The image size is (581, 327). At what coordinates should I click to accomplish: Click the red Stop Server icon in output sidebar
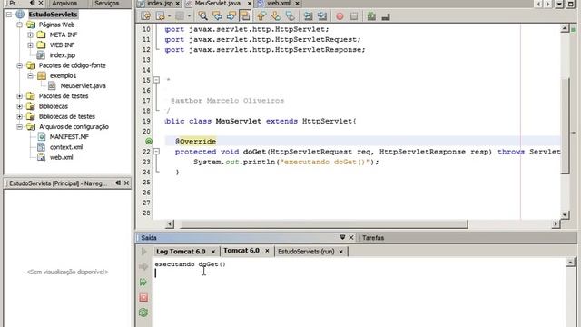pyautogui.click(x=143, y=297)
